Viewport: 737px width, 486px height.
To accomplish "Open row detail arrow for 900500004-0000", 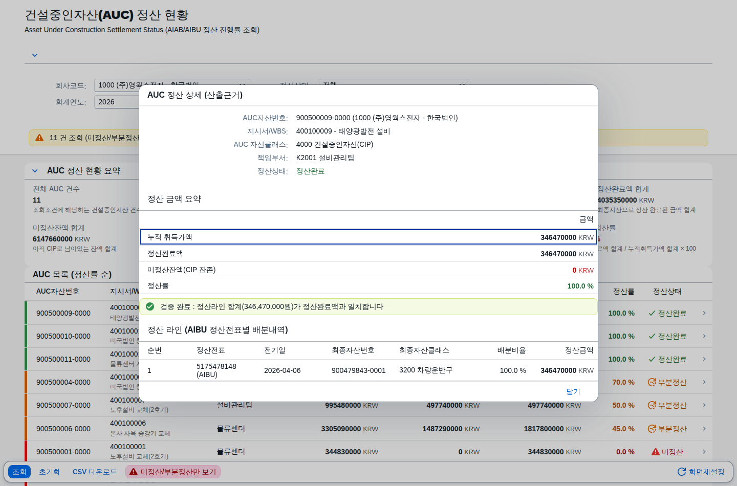I will pyautogui.click(x=704, y=382).
